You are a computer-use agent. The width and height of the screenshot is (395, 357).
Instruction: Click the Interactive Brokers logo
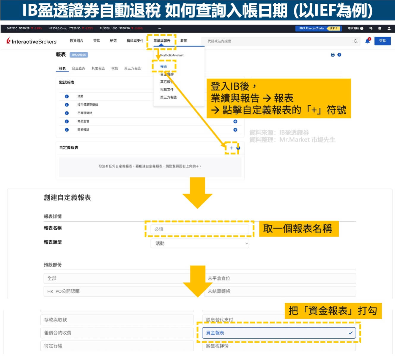pos(32,41)
